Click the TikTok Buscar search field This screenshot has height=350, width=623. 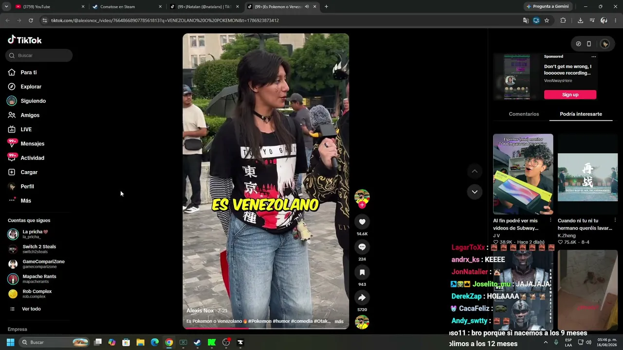click(39, 55)
